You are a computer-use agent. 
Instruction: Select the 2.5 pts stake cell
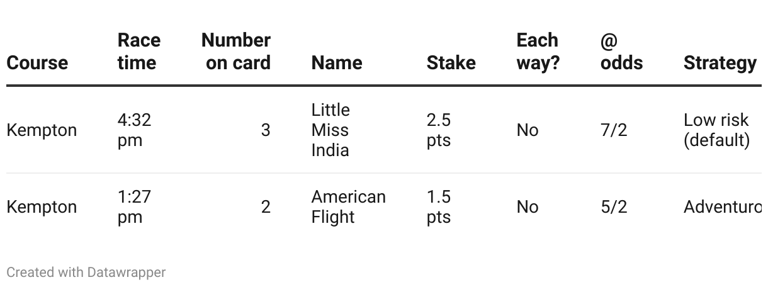439,130
